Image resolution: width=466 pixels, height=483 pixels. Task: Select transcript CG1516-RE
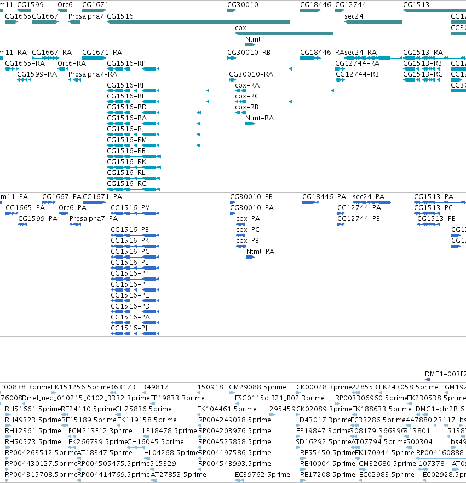158,102
